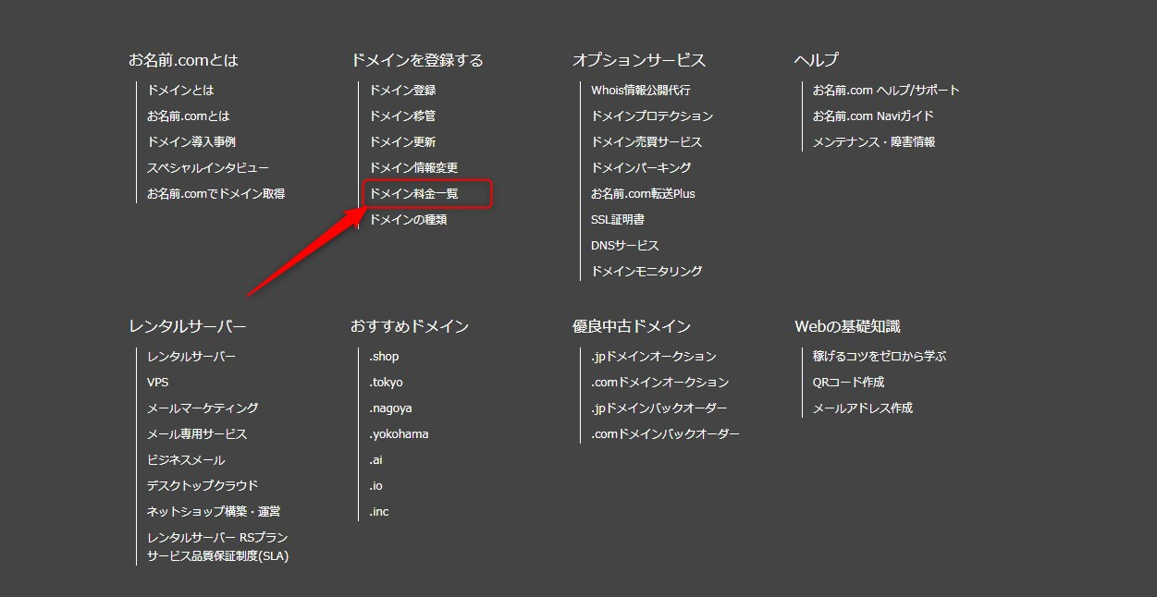Open the .ai domain link
The height and width of the screenshot is (597, 1157).
pos(375,460)
